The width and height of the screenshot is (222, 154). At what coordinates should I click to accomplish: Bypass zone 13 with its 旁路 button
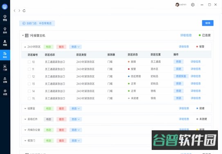[178, 84]
